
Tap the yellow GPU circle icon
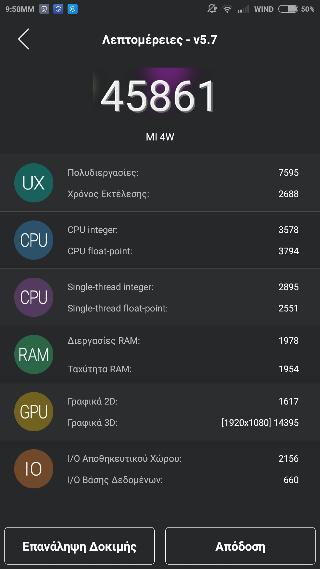tap(34, 412)
